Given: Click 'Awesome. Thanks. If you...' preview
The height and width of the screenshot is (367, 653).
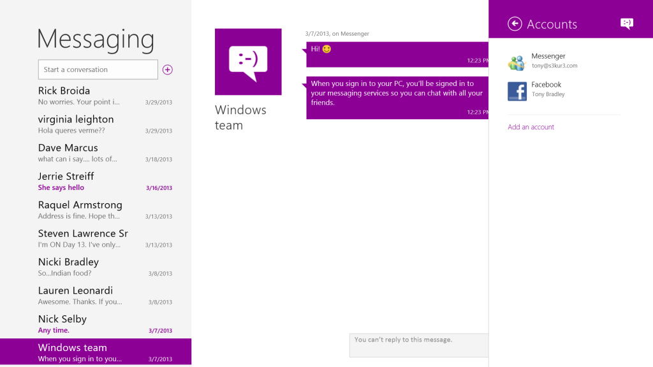Looking at the screenshot, I should [x=80, y=301].
